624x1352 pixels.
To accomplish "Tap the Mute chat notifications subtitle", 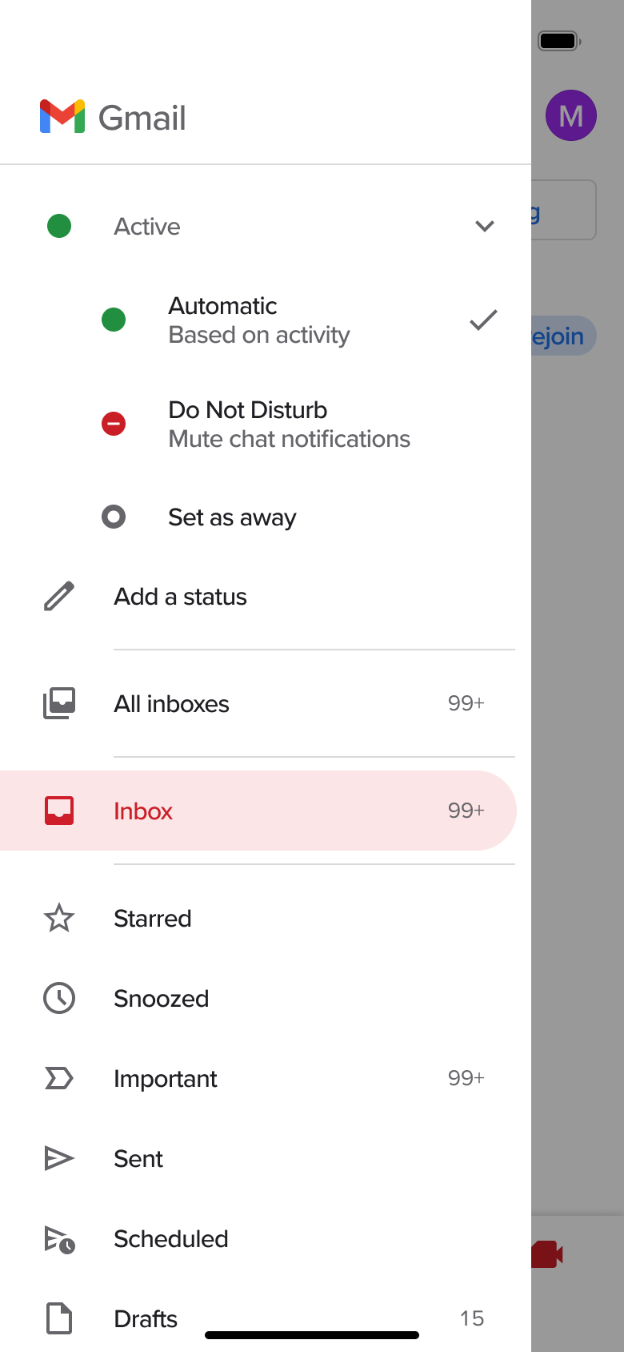I will 290,439.
